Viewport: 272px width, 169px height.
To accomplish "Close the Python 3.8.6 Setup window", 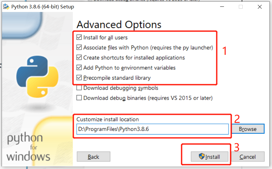I will [x=260, y=7].
